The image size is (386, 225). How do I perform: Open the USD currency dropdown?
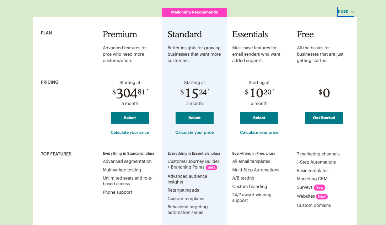click(345, 12)
